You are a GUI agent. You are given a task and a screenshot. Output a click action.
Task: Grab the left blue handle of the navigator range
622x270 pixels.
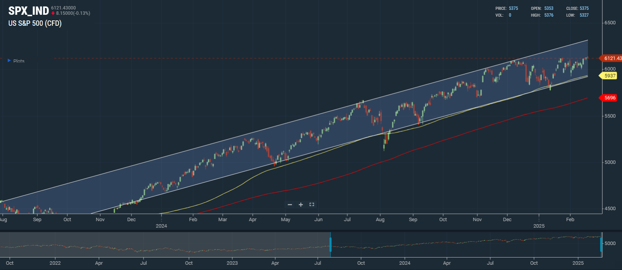[x=330, y=245]
